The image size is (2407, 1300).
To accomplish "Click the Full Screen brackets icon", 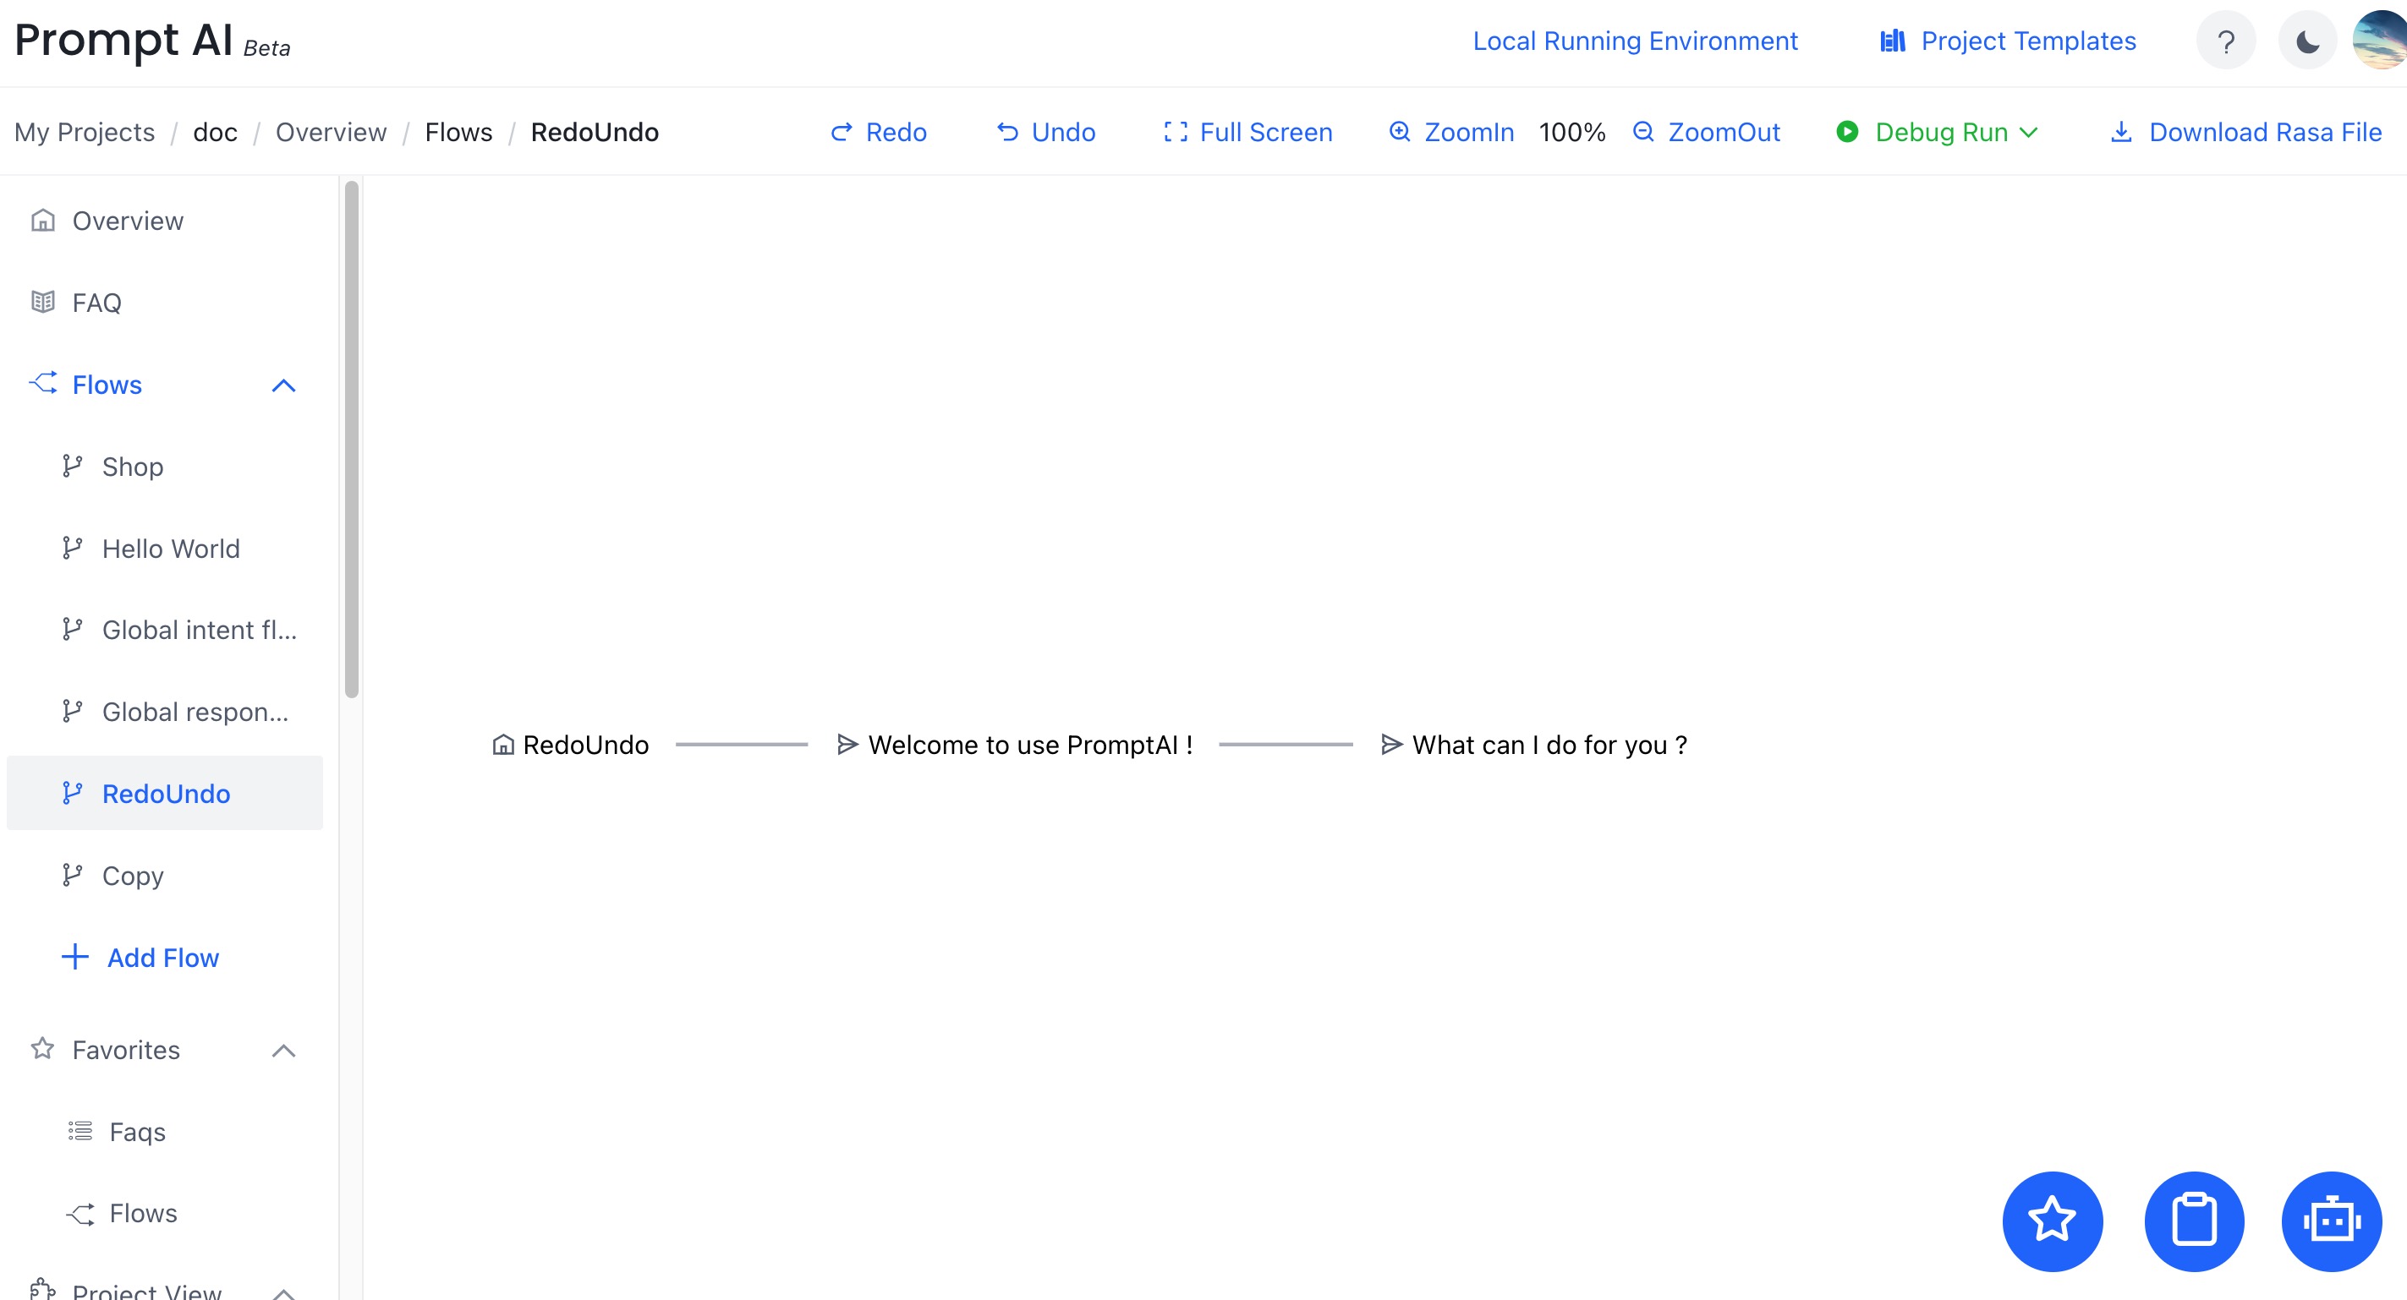I will click(1176, 132).
